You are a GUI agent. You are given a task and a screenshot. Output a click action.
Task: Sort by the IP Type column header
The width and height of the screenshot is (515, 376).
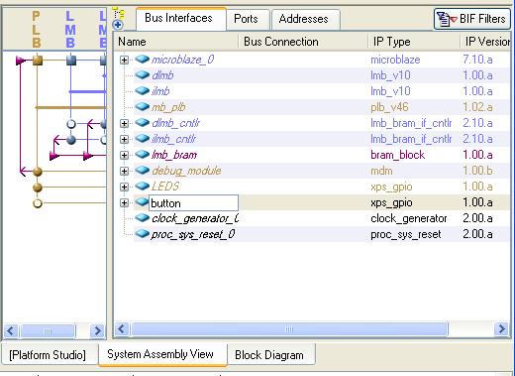(414, 42)
